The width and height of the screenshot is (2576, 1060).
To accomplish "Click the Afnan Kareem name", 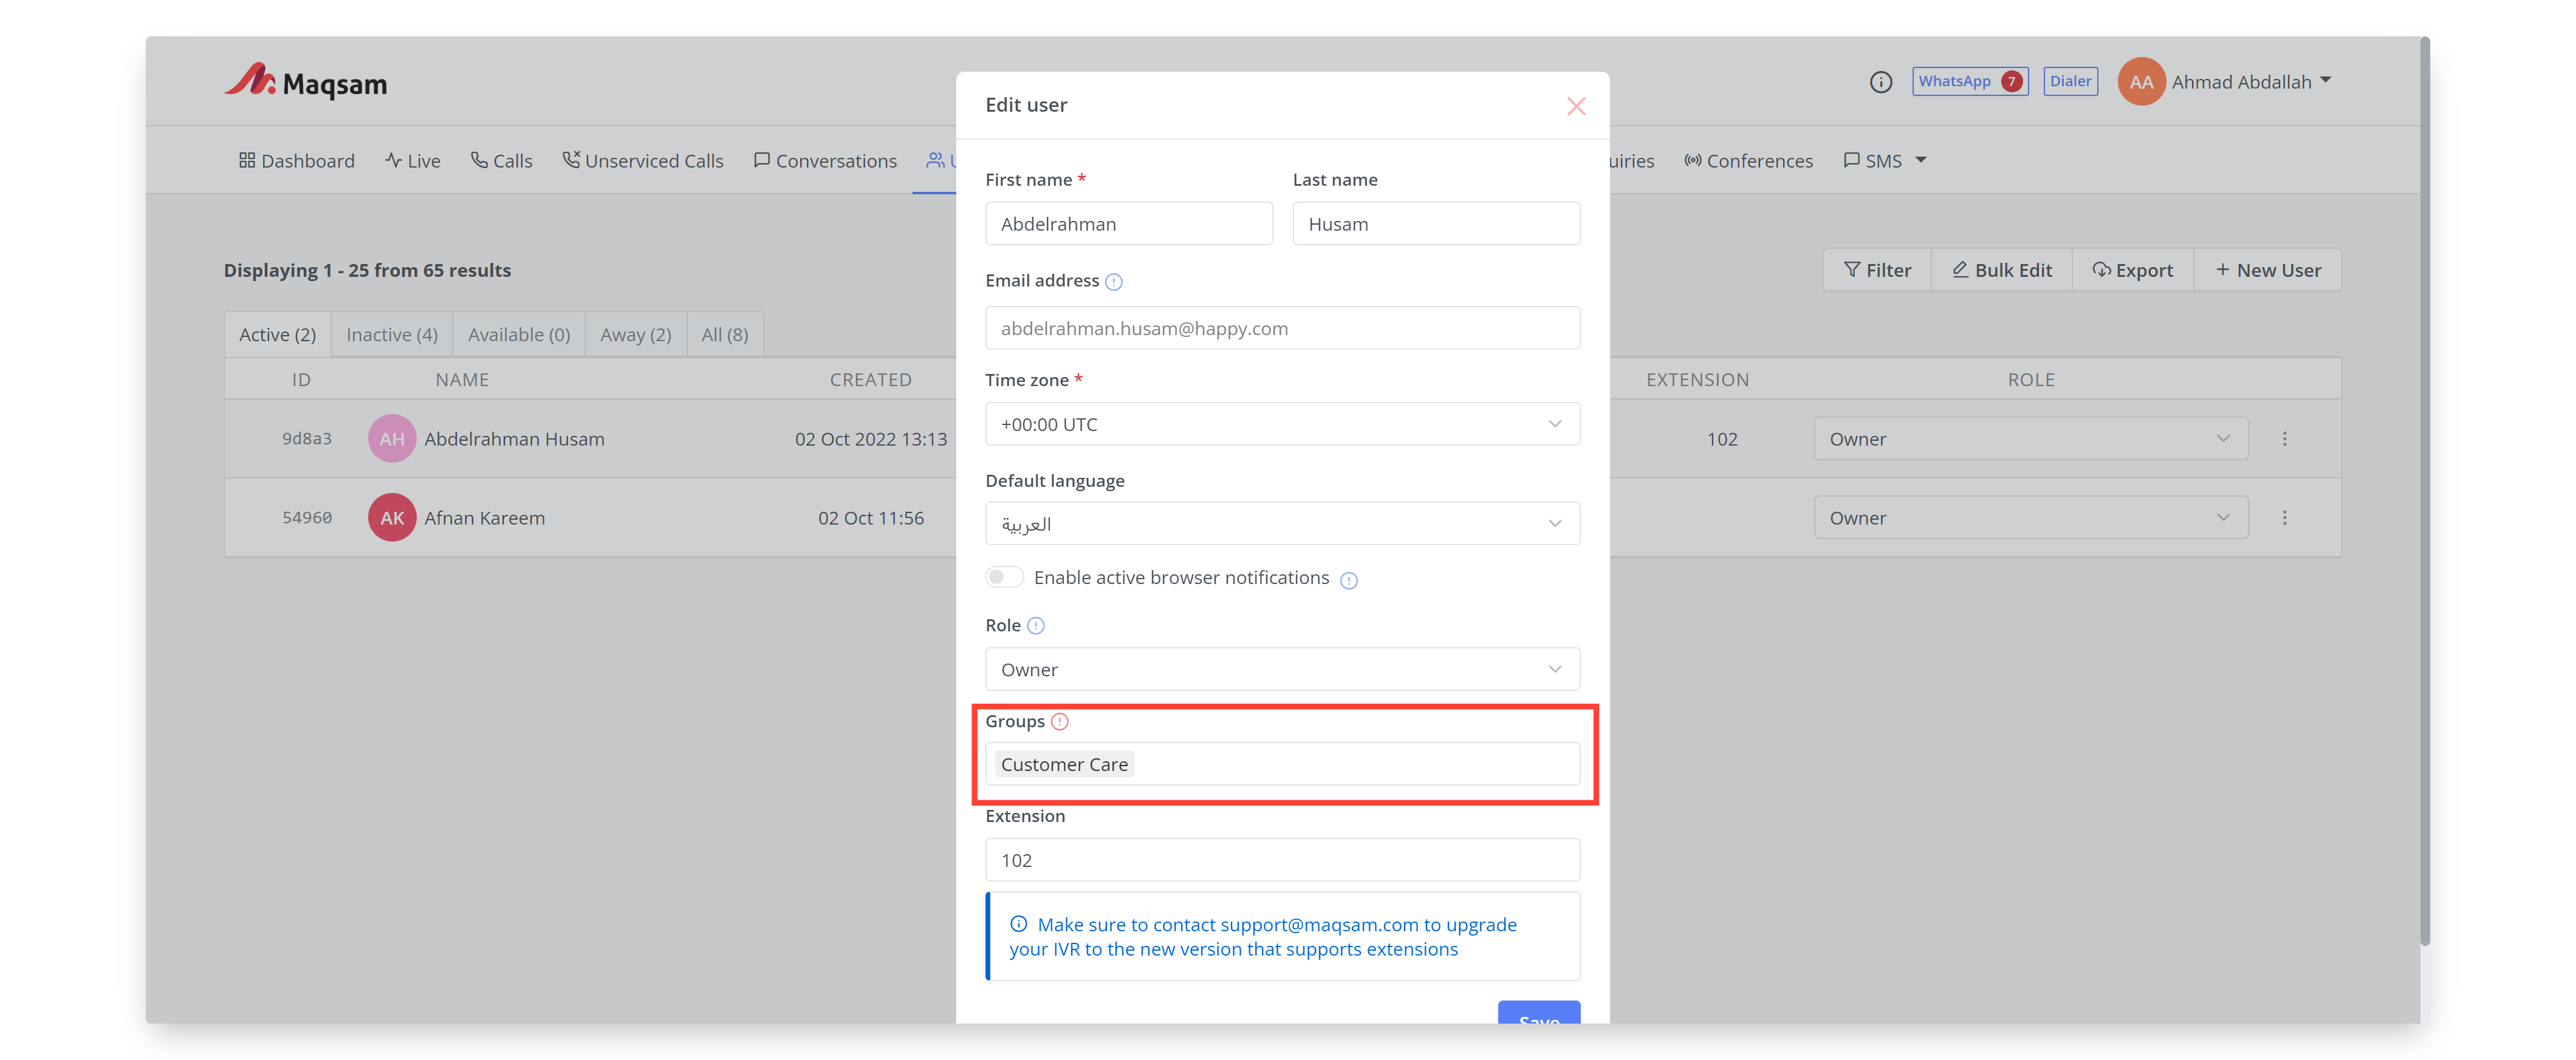I will 484,517.
